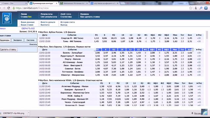Select the Система bet type button
Viewport: 210px width, 118px height.
[x=31, y=40]
